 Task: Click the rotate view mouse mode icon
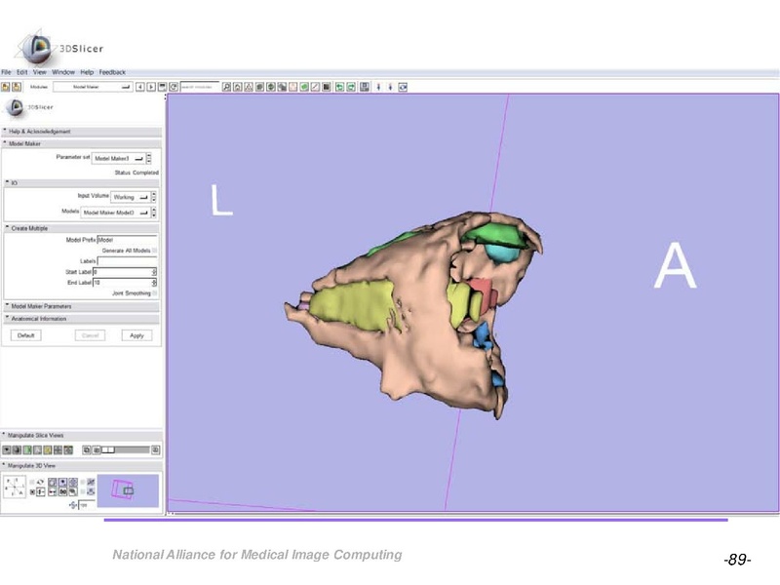point(403,87)
